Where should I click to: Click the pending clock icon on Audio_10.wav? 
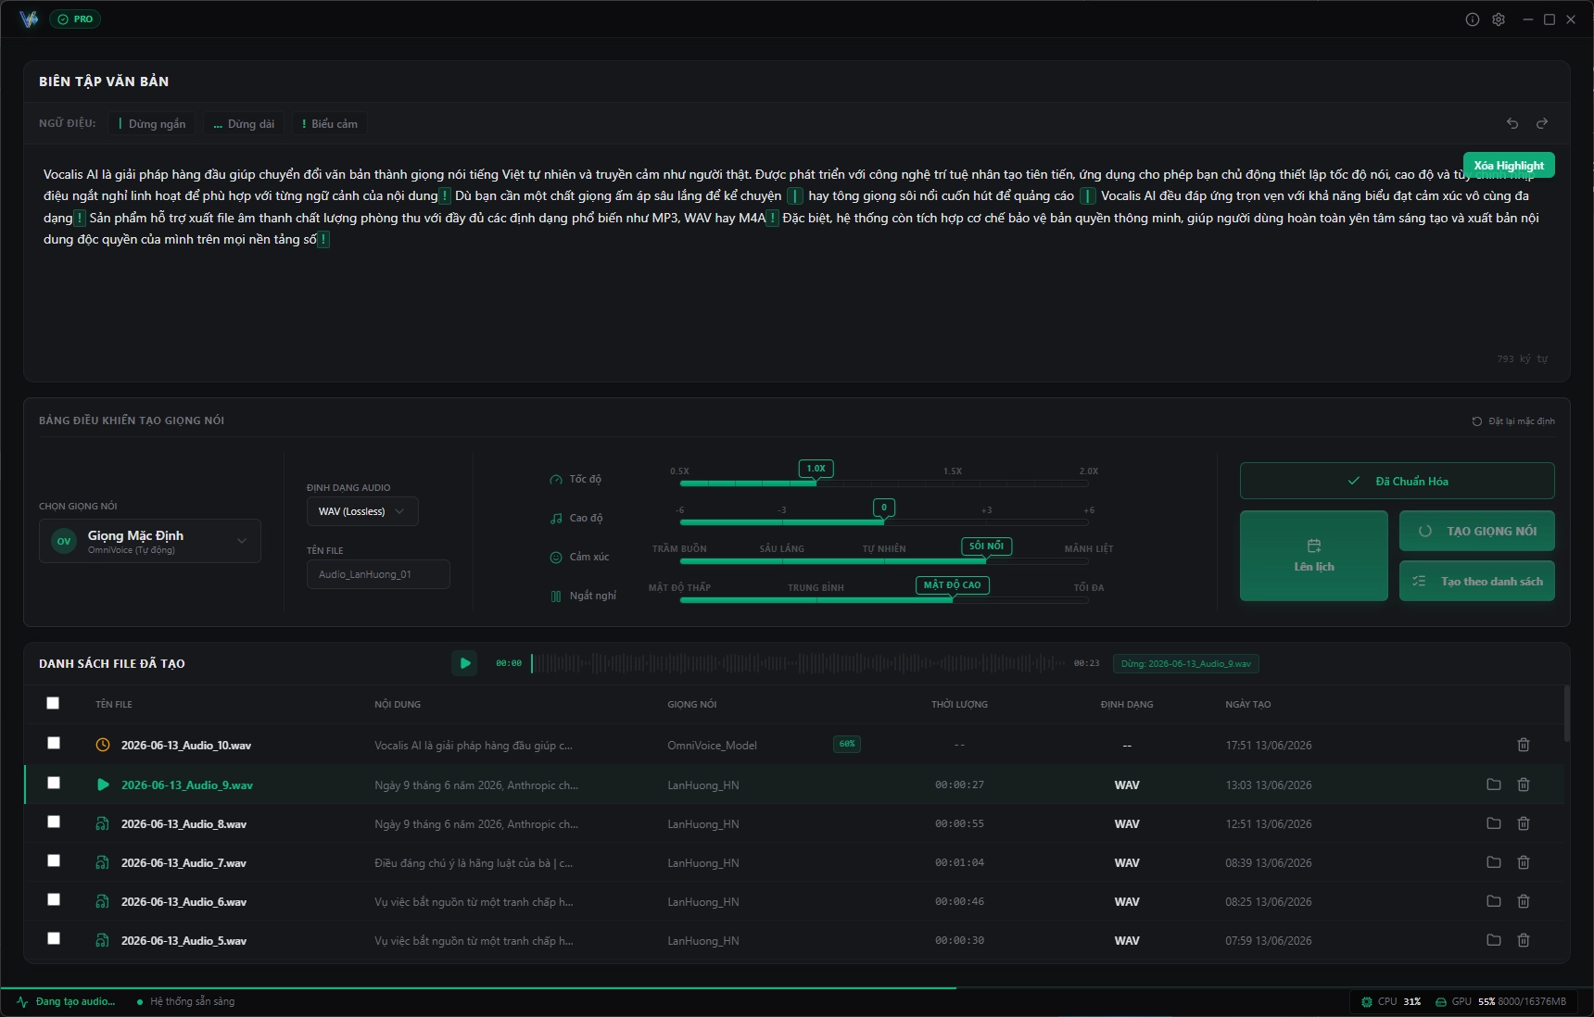pos(103,745)
